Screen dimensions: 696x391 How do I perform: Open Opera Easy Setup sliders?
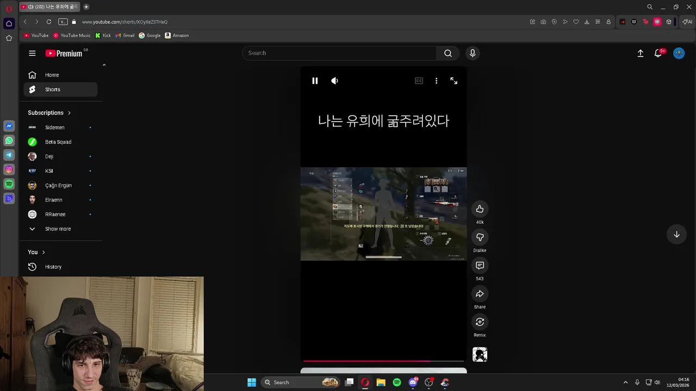(x=598, y=22)
